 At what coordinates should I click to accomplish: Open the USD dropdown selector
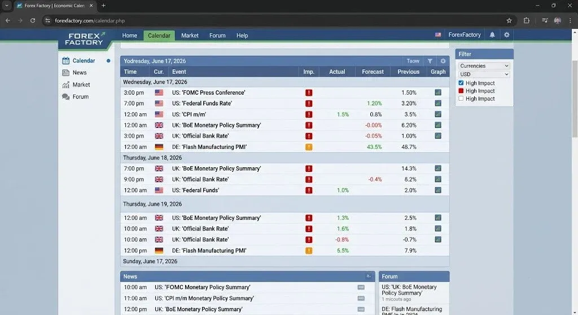click(x=484, y=74)
